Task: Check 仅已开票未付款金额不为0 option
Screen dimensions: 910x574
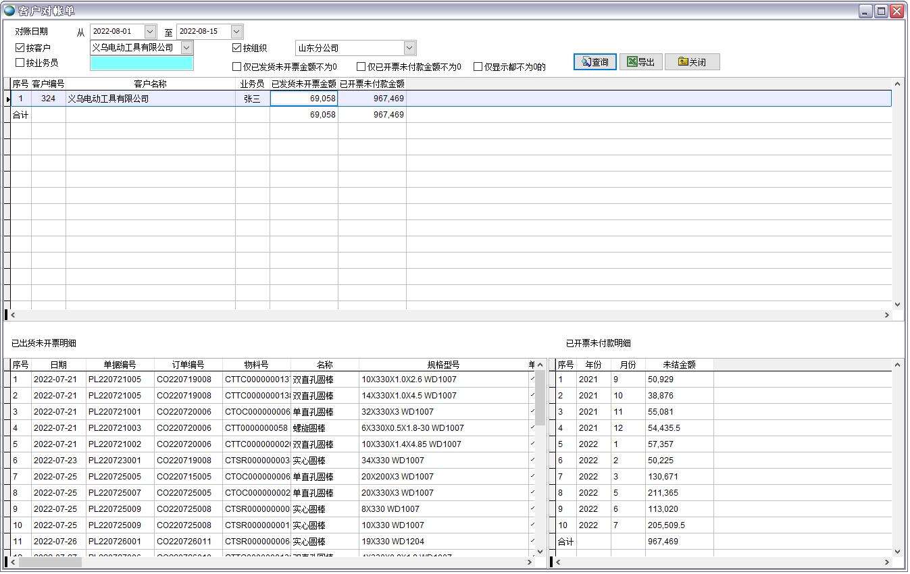Action: pyautogui.click(x=361, y=67)
